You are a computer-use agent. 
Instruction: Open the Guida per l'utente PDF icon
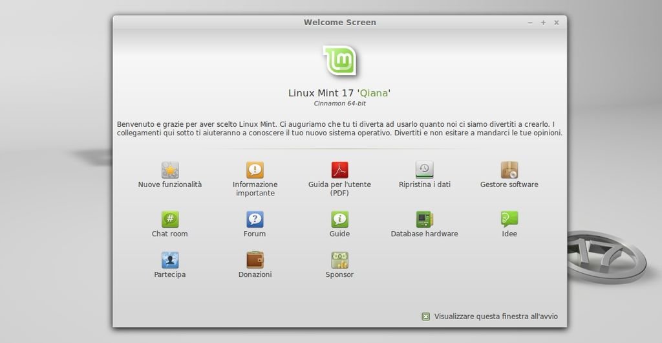coord(340,170)
